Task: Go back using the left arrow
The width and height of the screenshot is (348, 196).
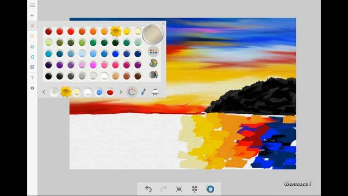Action: 33,16
